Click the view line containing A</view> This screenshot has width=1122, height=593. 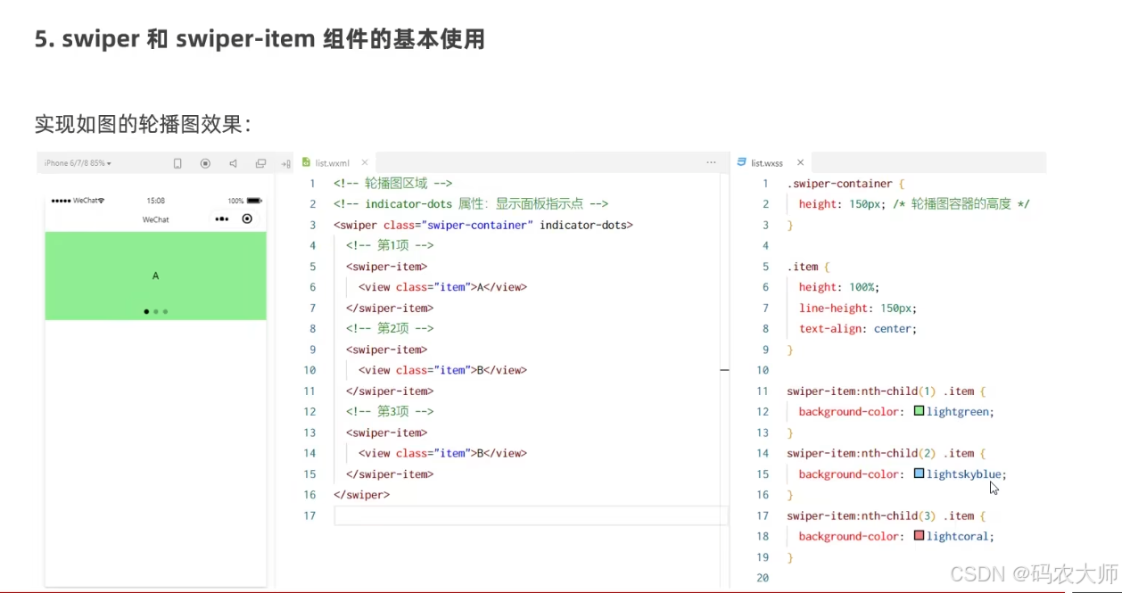(442, 287)
